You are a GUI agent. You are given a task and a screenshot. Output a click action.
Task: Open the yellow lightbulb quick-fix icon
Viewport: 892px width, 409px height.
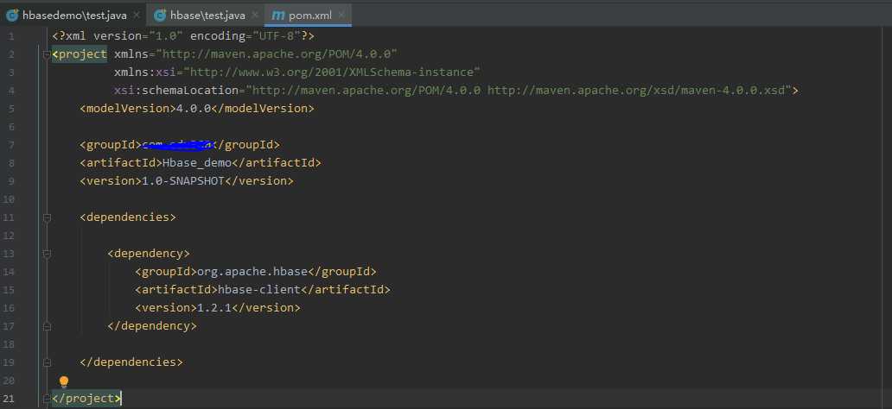[64, 381]
